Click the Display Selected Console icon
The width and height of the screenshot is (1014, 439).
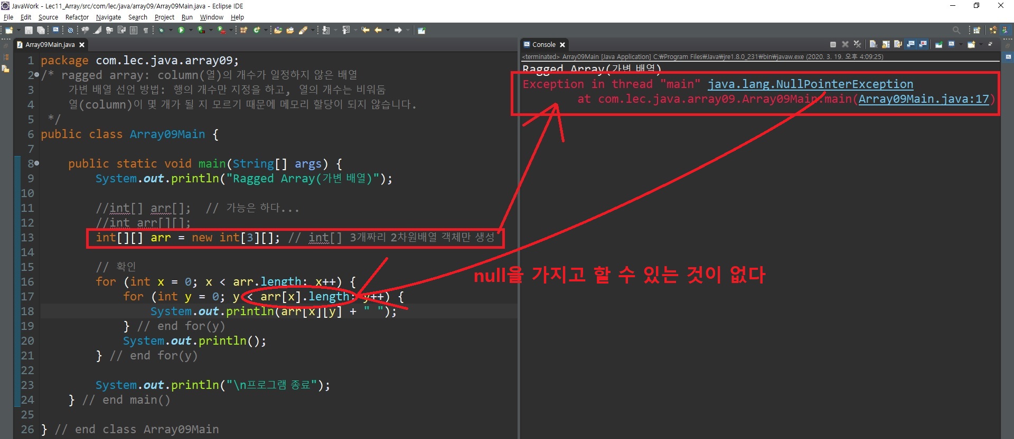coord(951,45)
